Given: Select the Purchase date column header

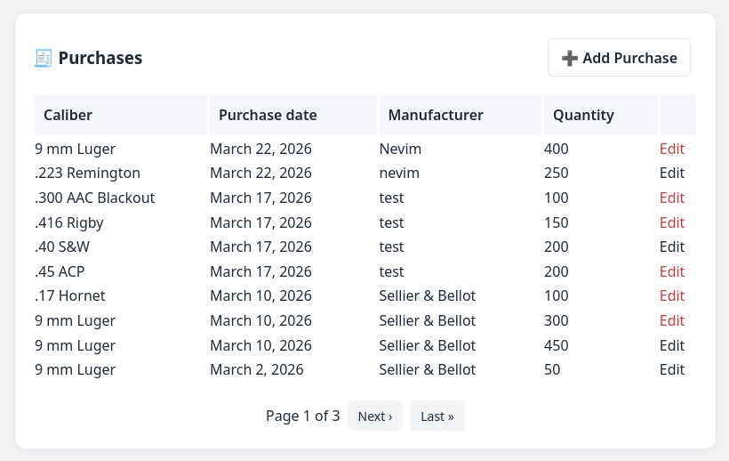Looking at the screenshot, I should [x=268, y=115].
